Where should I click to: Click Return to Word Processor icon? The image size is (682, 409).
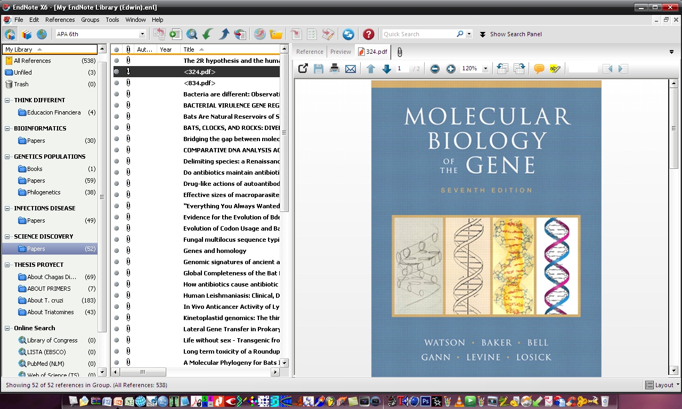328,34
